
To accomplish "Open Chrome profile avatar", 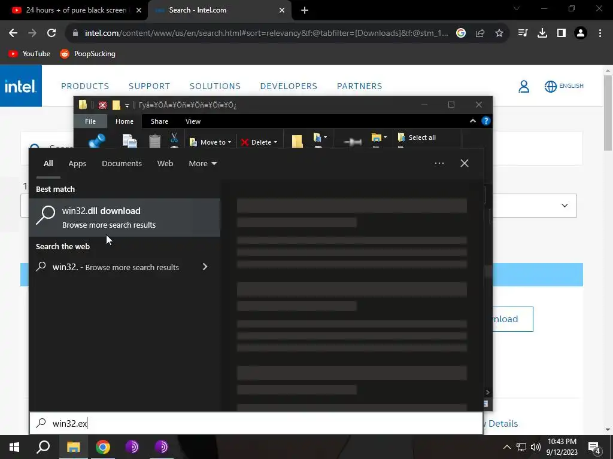I will coord(581,33).
